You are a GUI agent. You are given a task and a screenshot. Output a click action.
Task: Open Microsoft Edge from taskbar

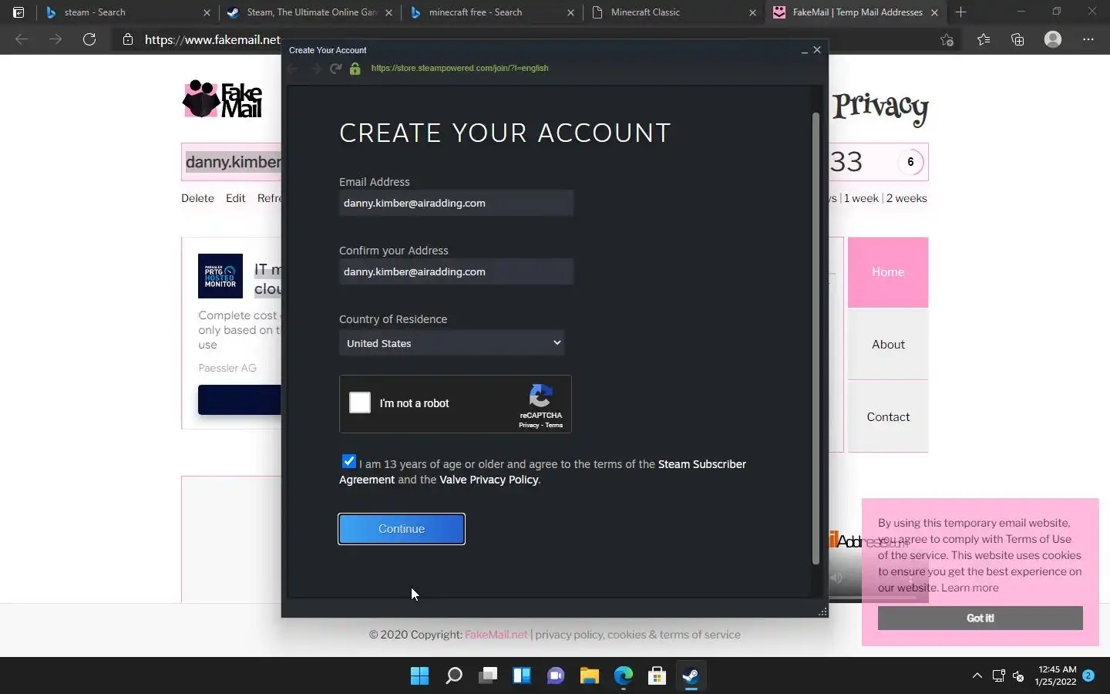click(623, 676)
